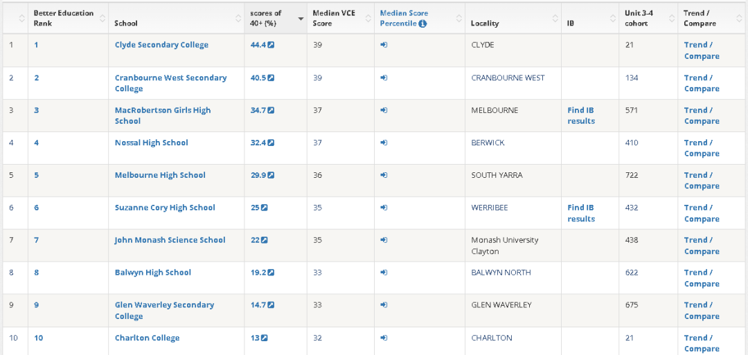Click info icon next to Median Score Percentile
The width and height of the screenshot is (748, 355).
(x=422, y=24)
